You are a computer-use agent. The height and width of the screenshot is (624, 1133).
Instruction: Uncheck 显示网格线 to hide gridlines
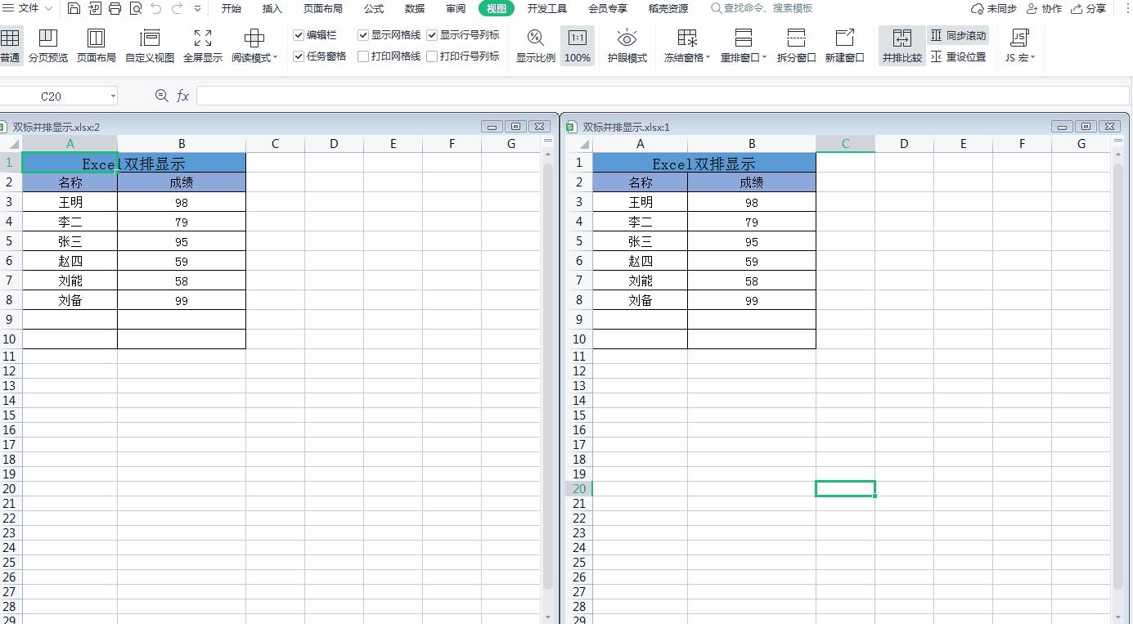362,35
